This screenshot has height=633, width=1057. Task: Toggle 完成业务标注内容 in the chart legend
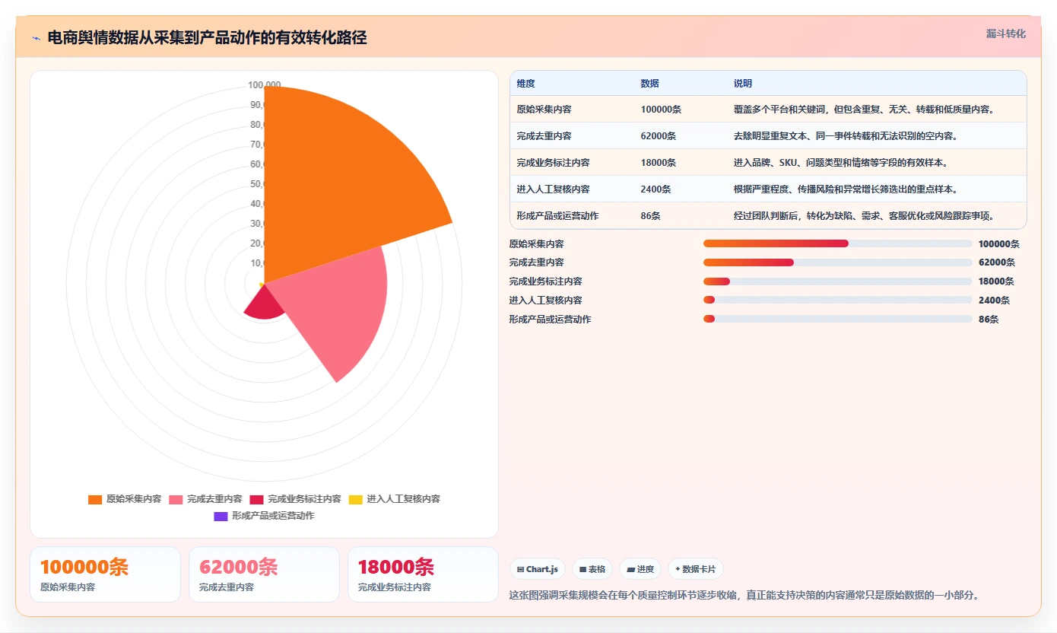[295, 499]
